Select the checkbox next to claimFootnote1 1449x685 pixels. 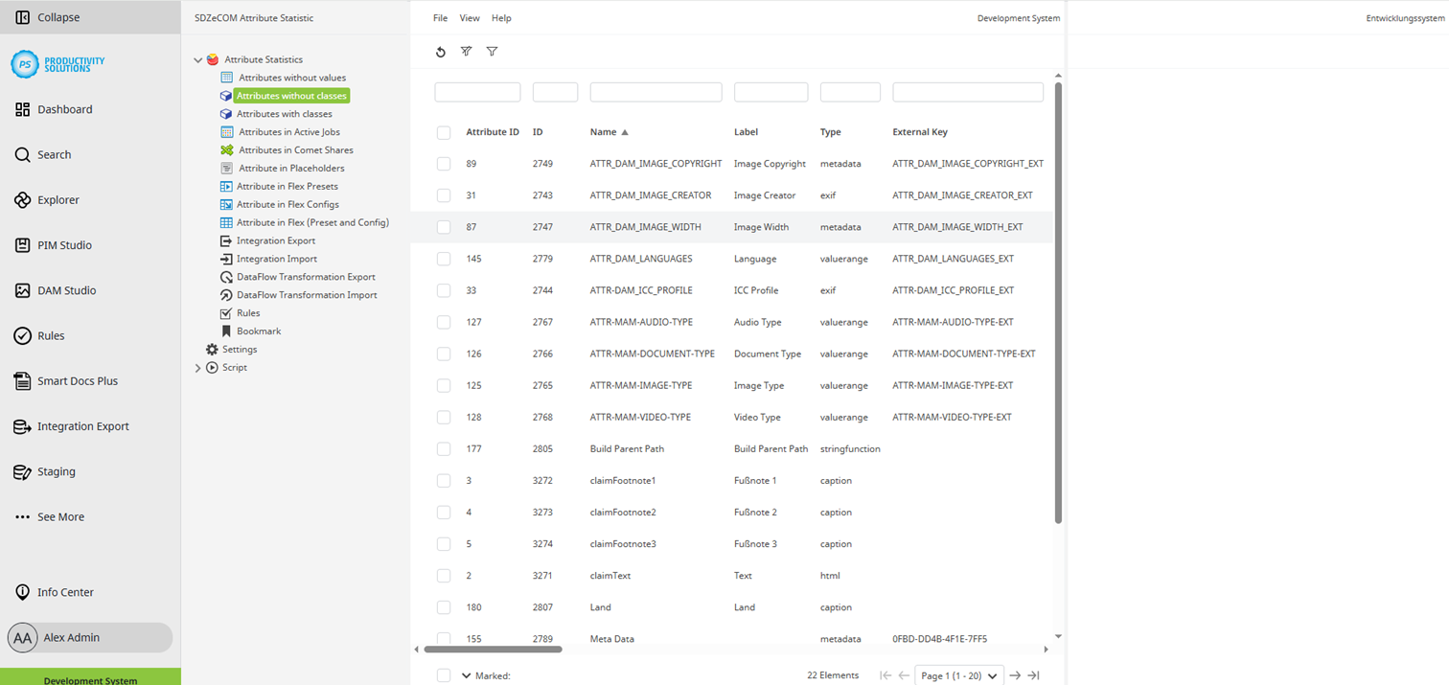pos(444,480)
